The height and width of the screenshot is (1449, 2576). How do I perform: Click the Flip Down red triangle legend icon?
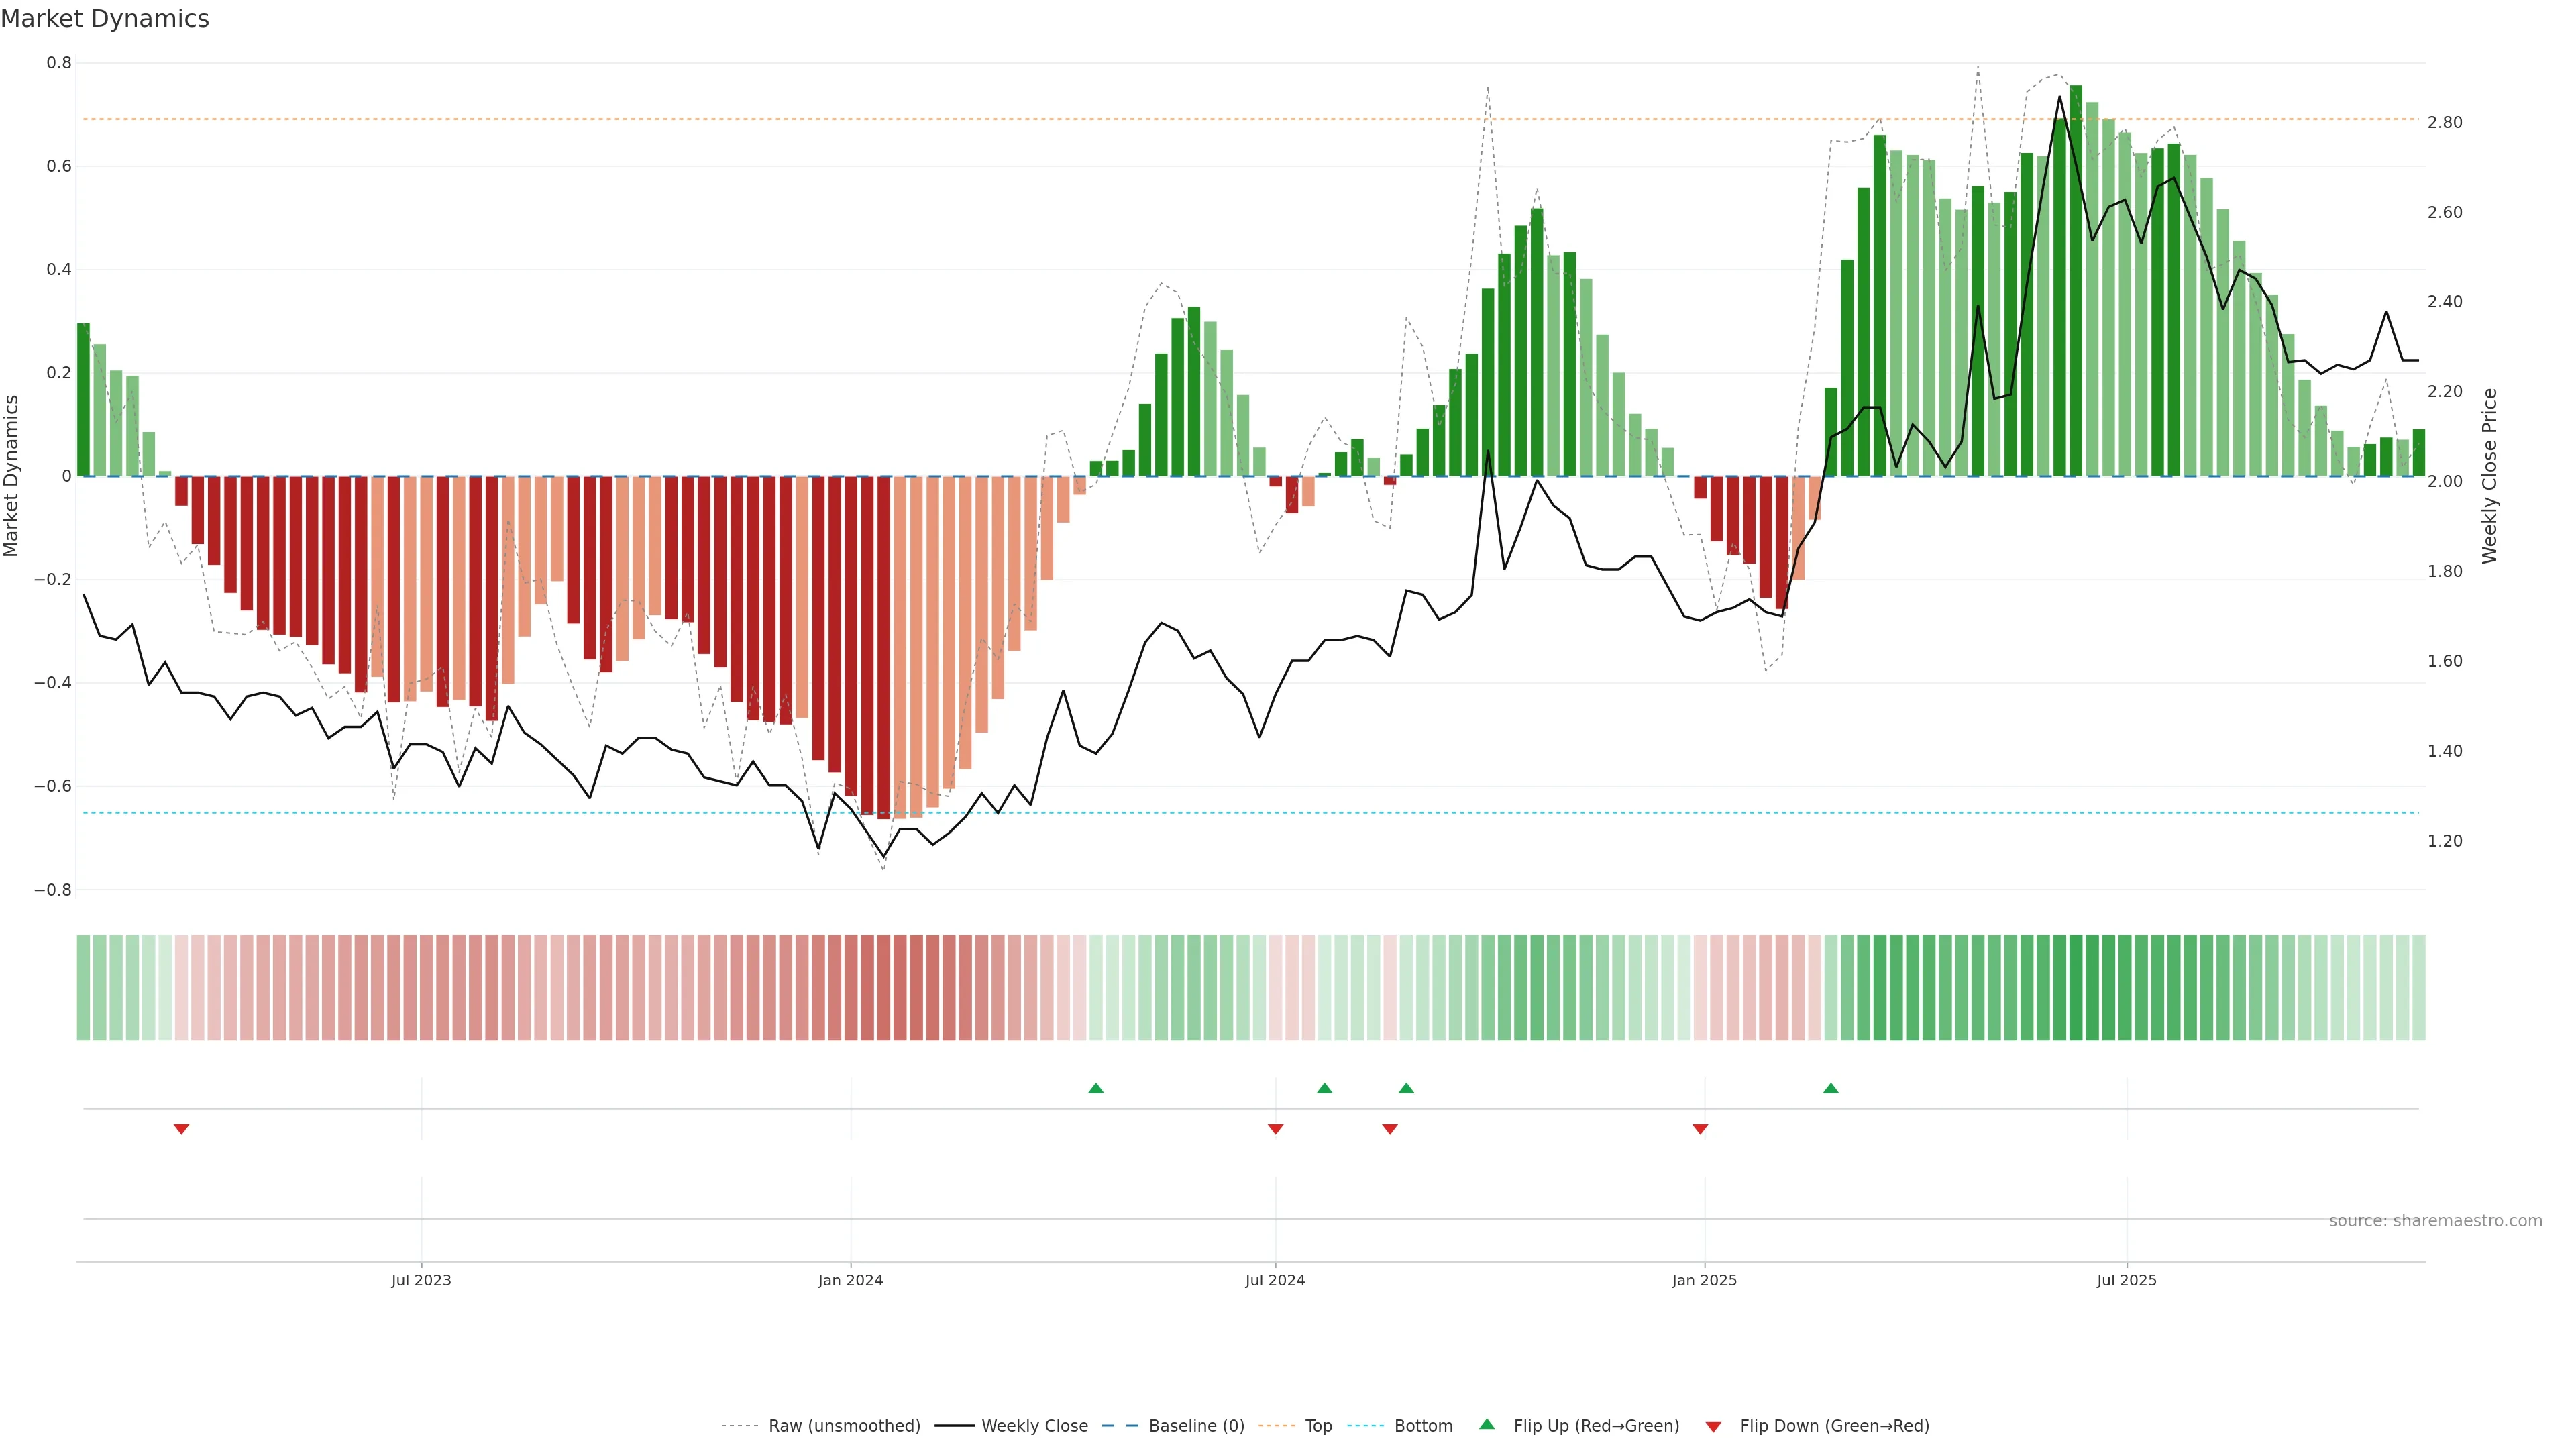pyautogui.click(x=1713, y=1426)
